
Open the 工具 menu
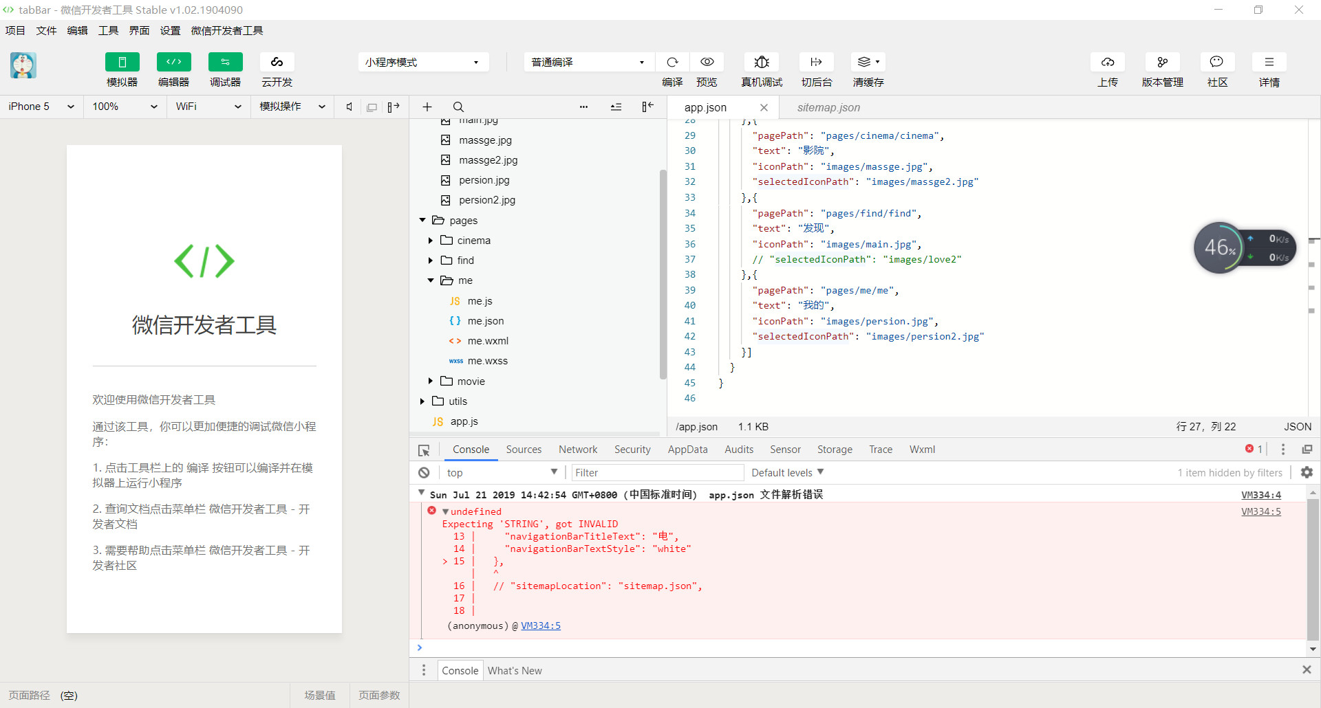pos(109,31)
